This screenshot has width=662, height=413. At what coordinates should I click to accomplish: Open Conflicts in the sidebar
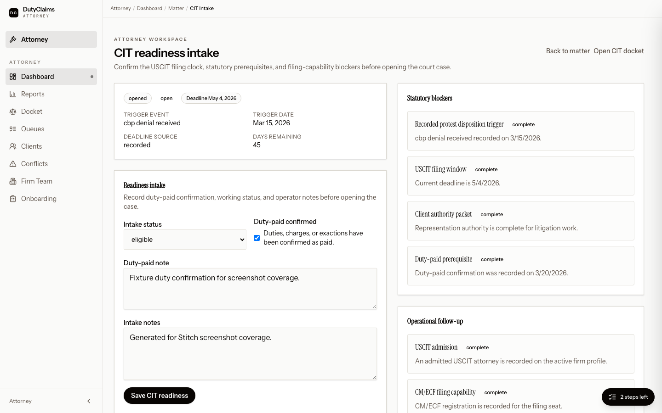(51, 164)
